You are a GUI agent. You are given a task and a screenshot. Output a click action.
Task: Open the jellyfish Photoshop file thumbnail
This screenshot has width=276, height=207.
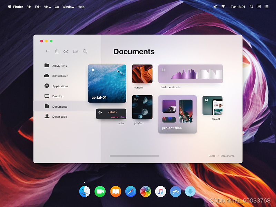142,107
